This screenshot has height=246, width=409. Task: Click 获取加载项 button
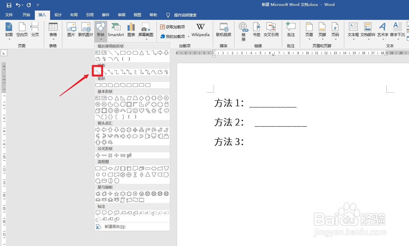coord(173,27)
